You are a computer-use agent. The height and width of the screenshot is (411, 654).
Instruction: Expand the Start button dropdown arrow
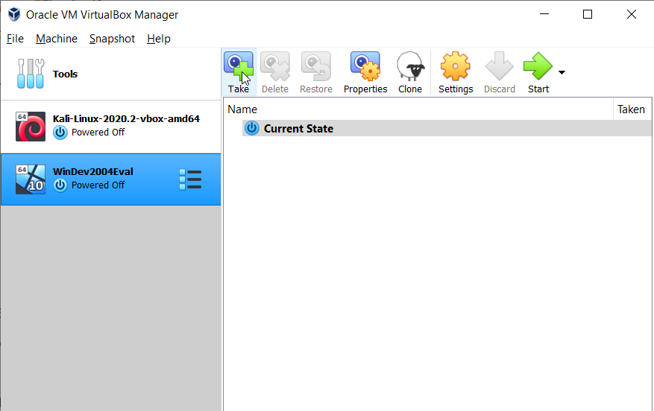562,72
